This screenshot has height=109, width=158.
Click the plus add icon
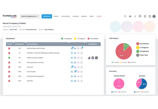point(130,16)
